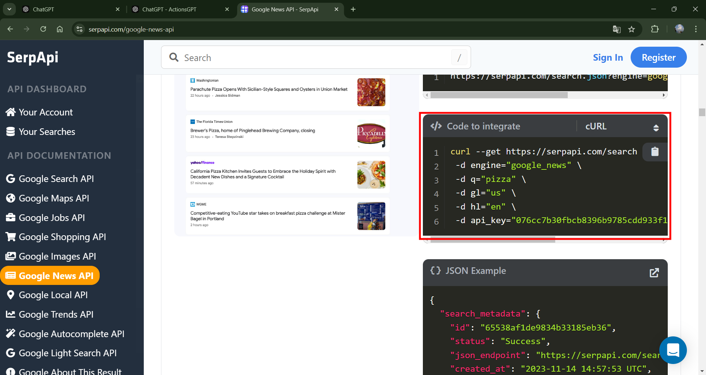Click the SerpApi logo
This screenshot has width=706, height=375.
[33, 57]
